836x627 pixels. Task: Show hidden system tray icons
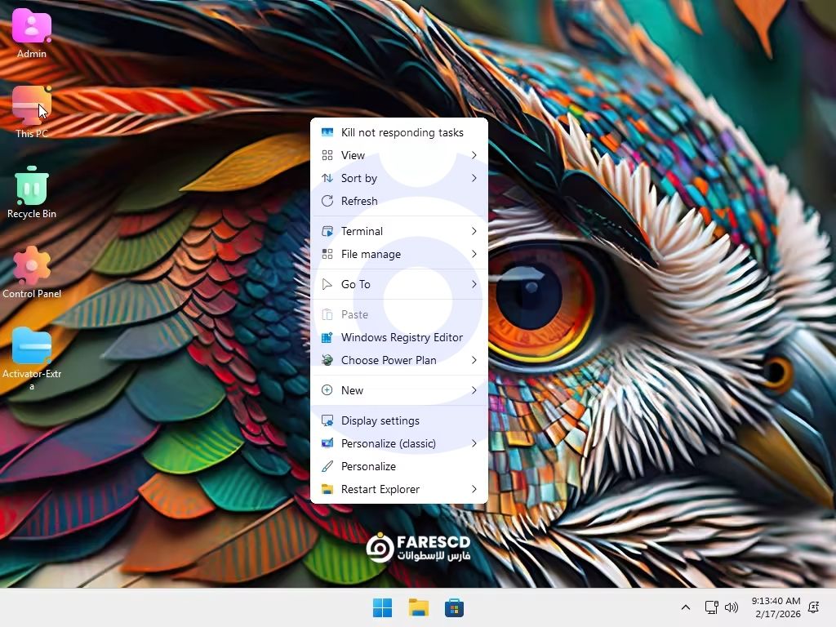(686, 607)
